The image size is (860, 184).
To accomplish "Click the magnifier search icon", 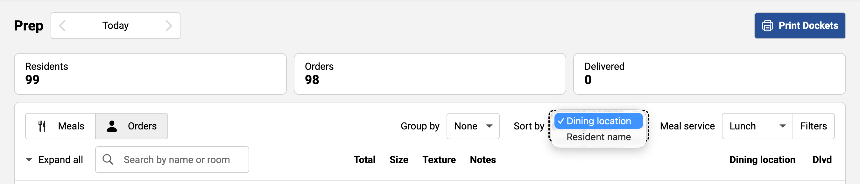I will [x=108, y=159].
